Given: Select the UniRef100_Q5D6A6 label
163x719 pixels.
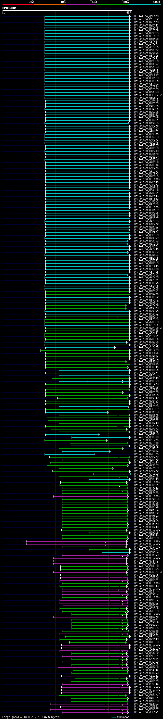Looking at the screenshot, I should [x=146, y=70].
